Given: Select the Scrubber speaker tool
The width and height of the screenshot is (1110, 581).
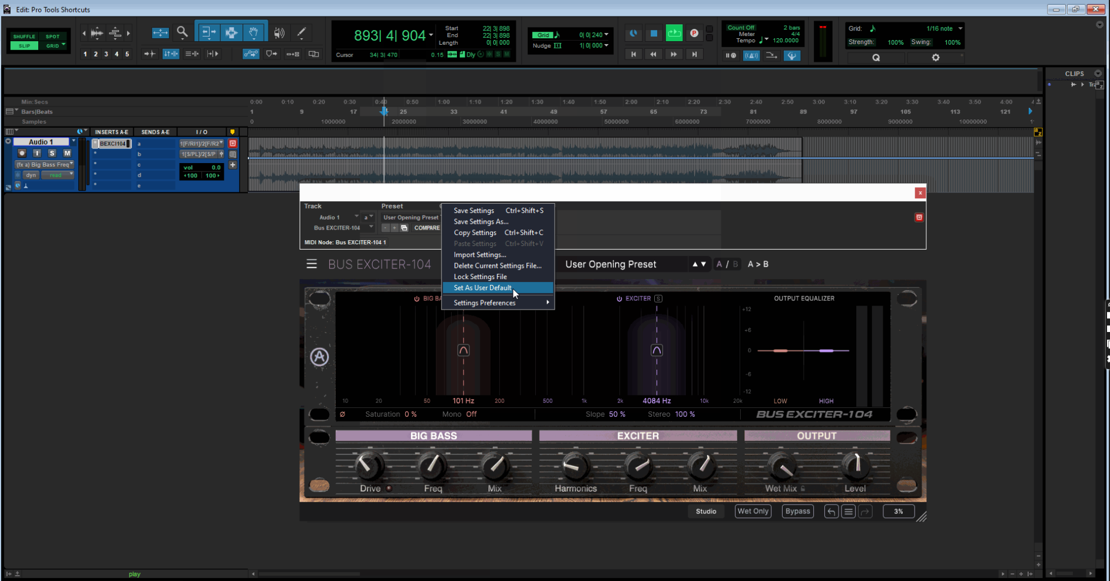Looking at the screenshot, I should coord(279,32).
